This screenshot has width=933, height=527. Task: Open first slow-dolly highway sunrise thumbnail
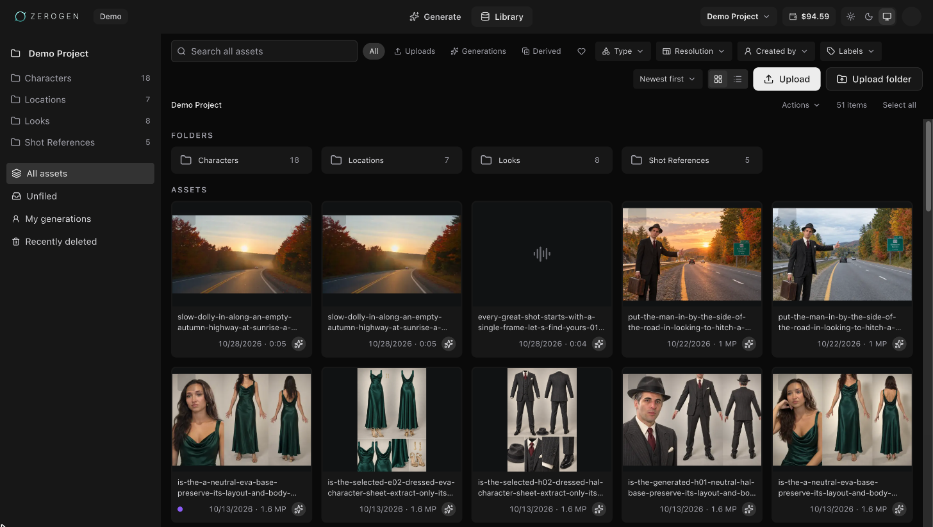242,254
